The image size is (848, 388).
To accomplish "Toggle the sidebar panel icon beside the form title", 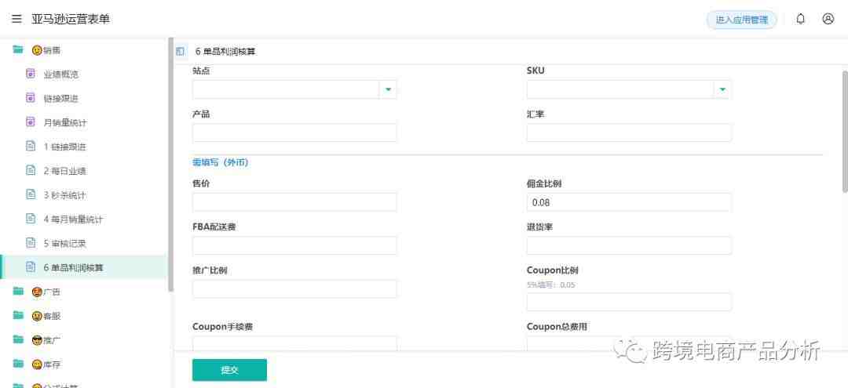I will tap(181, 51).
